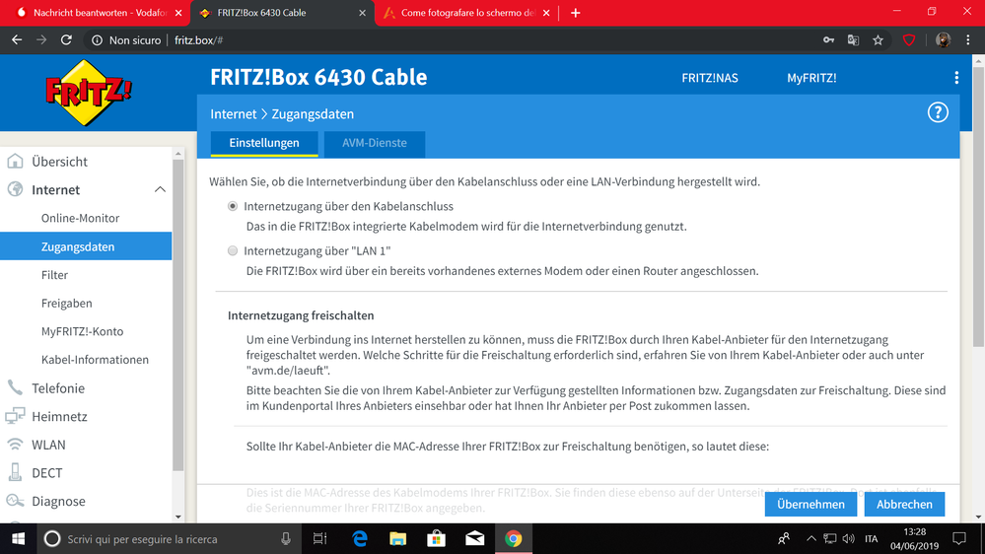This screenshot has width=985, height=554.
Task: Click the FRITZ! logo
Action: coord(89,93)
